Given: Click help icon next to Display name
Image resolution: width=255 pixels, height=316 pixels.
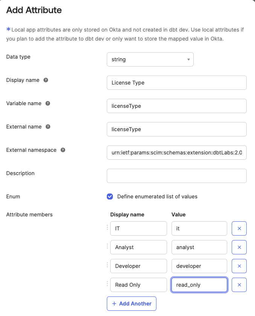Looking at the screenshot, I should point(46,80).
